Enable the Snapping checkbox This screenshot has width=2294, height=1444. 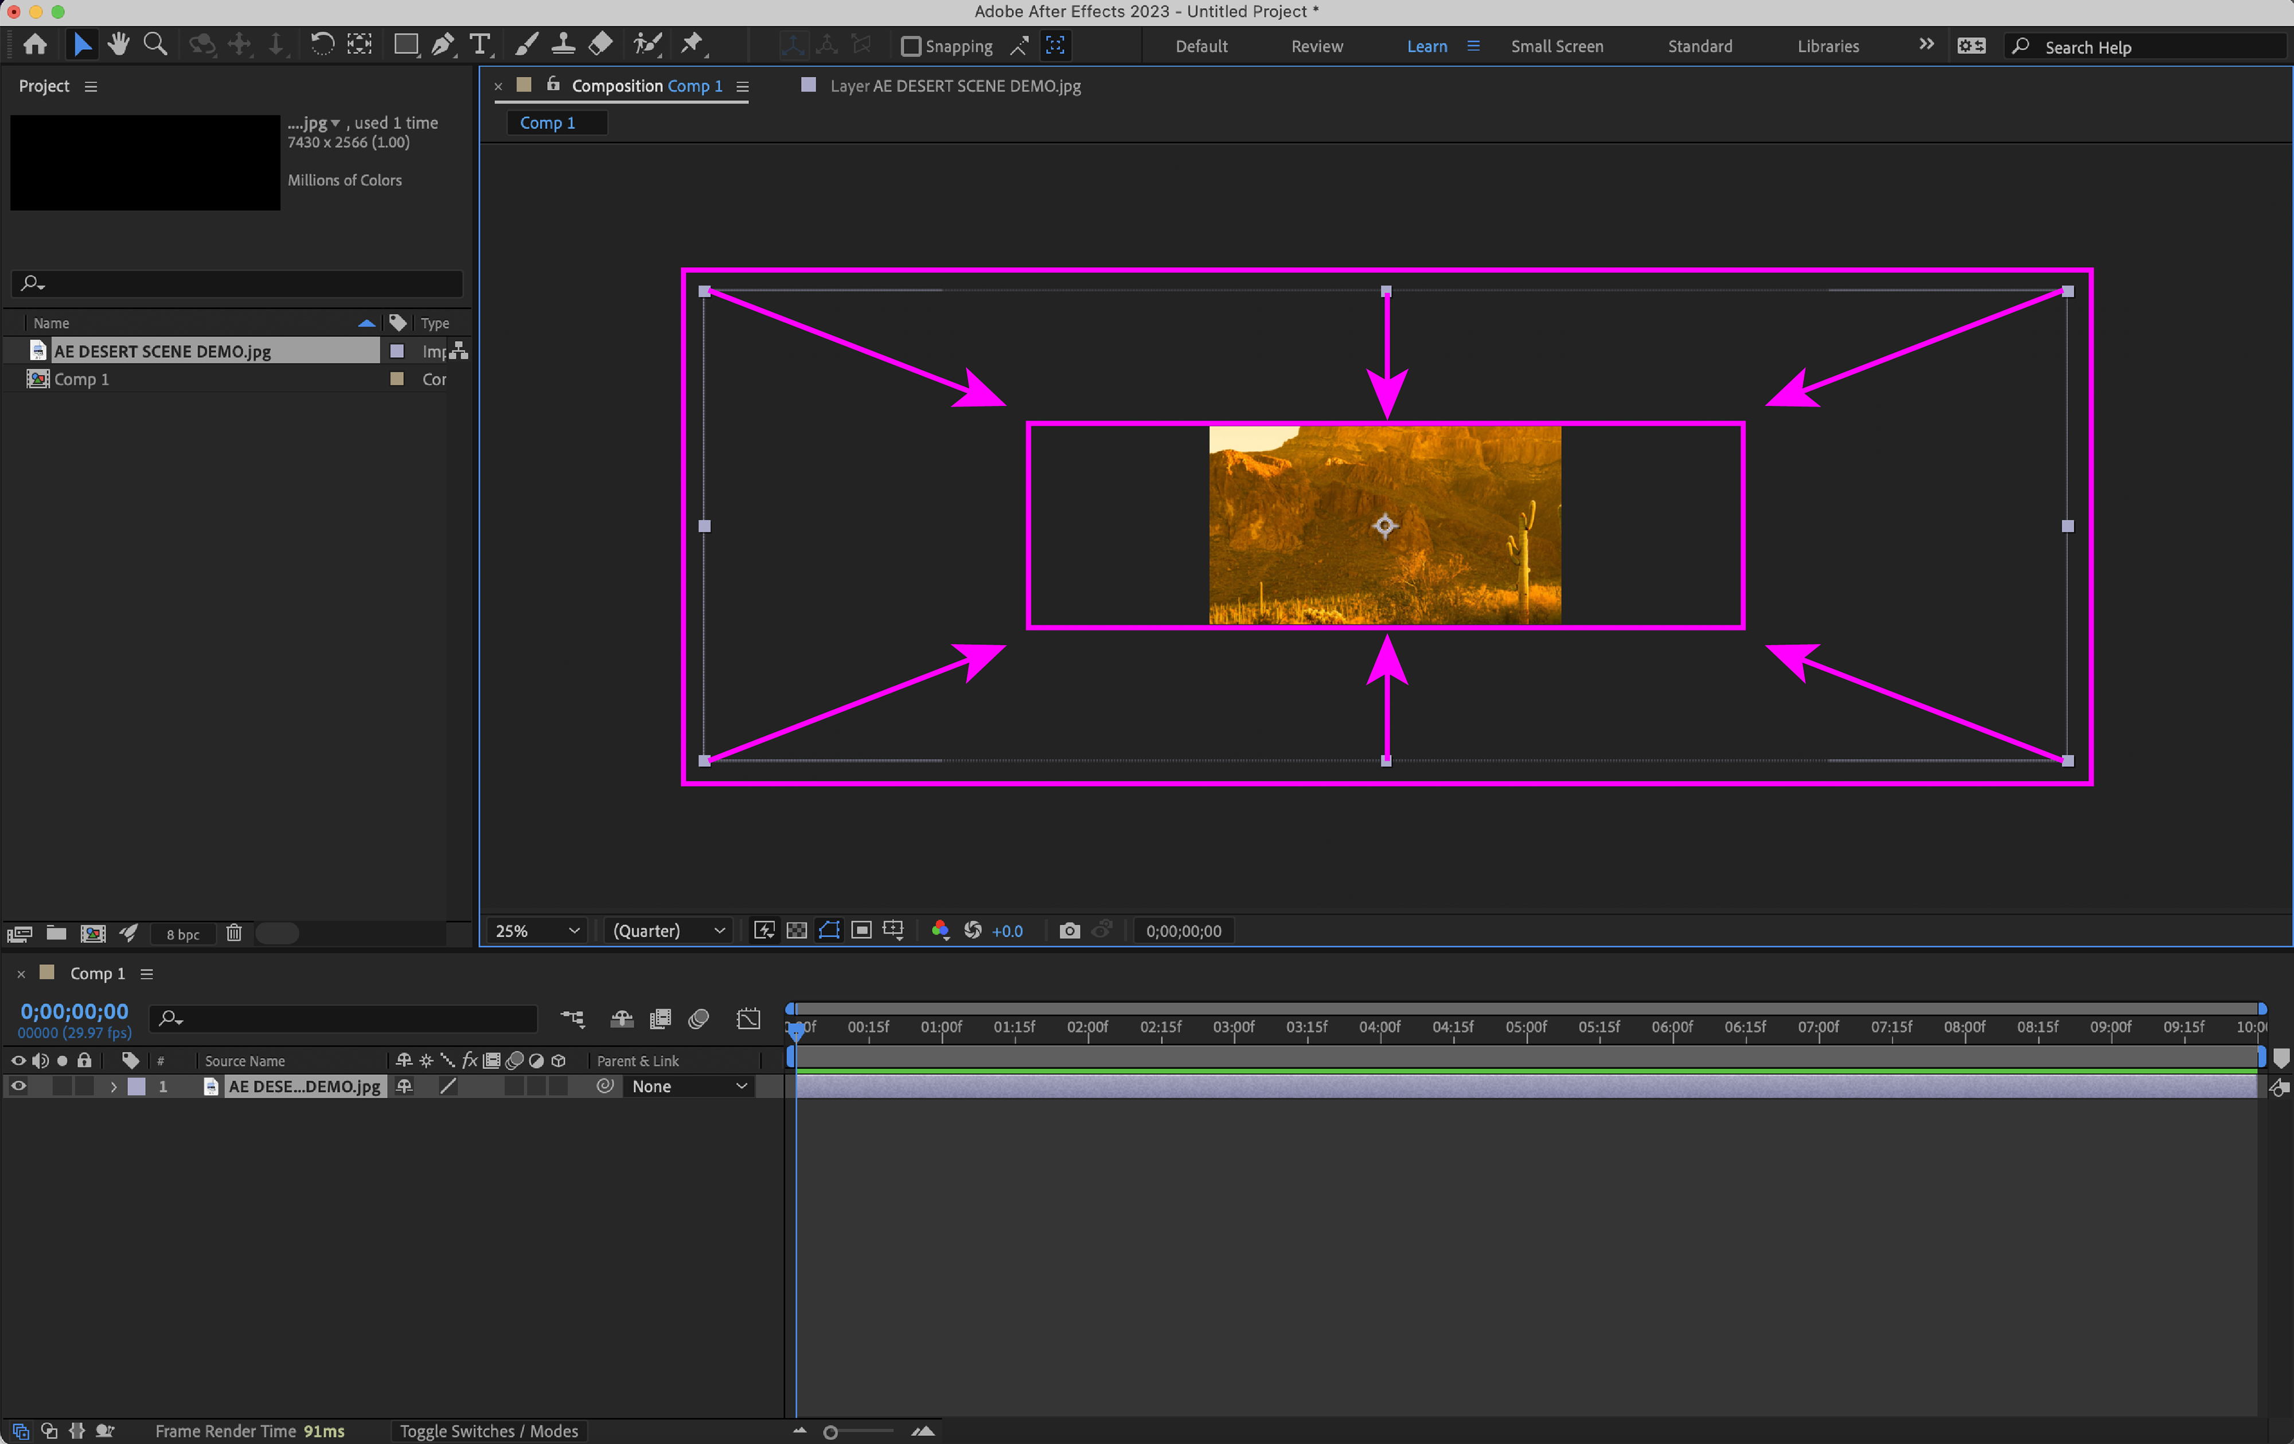(x=911, y=46)
